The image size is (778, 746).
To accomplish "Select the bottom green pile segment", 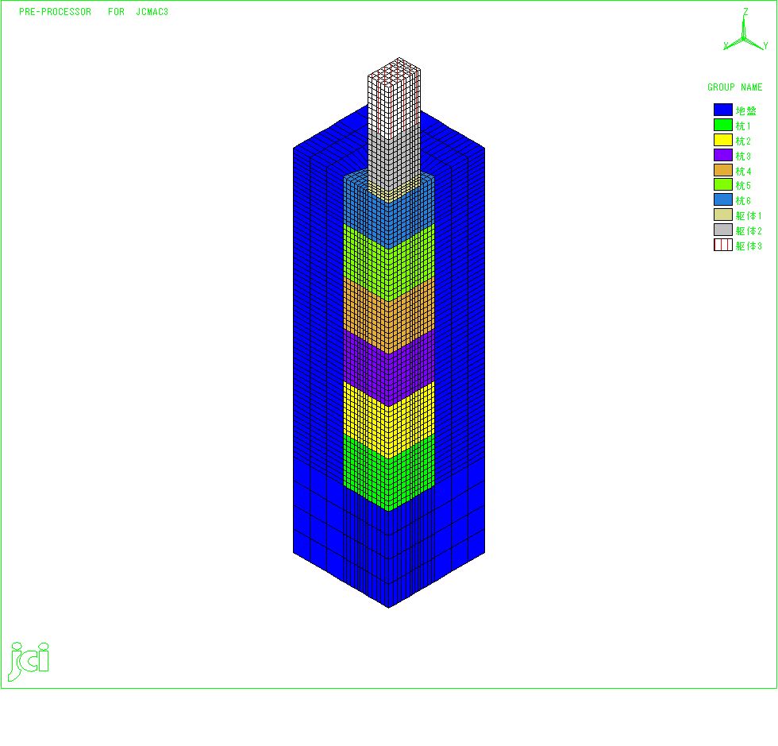I will click(x=389, y=472).
